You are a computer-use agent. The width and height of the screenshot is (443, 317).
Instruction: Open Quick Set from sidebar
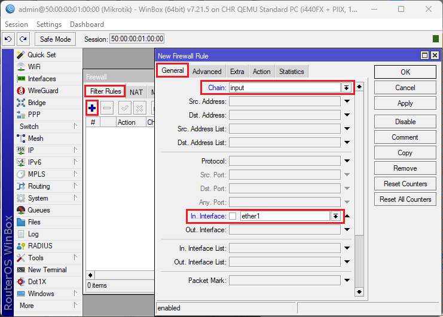(x=48, y=55)
